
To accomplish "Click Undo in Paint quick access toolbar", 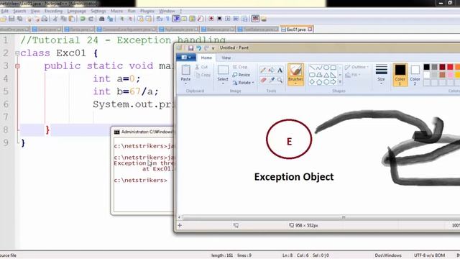I will point(198,48).
